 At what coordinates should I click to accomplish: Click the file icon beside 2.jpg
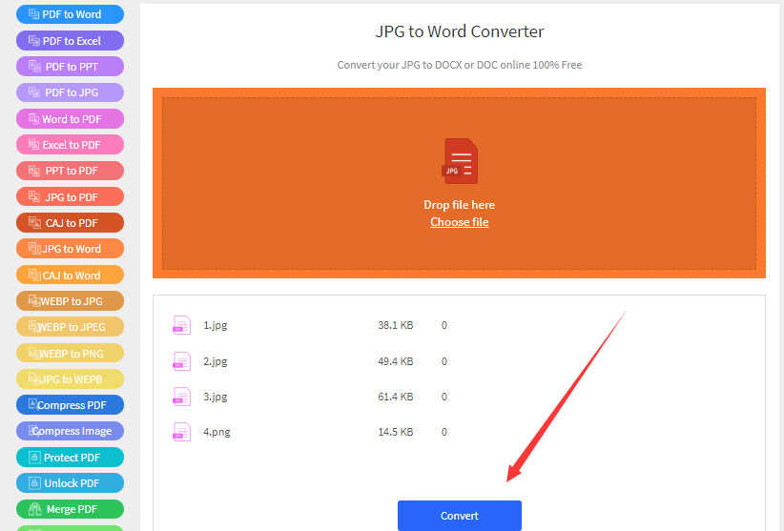point(181,361)
